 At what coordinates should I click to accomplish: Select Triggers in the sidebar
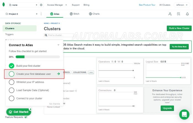9,34
